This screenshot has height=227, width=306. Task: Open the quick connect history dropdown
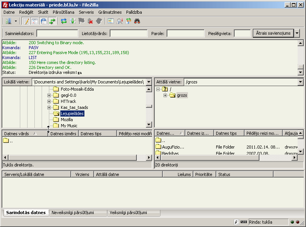click(x=297, y=33)
